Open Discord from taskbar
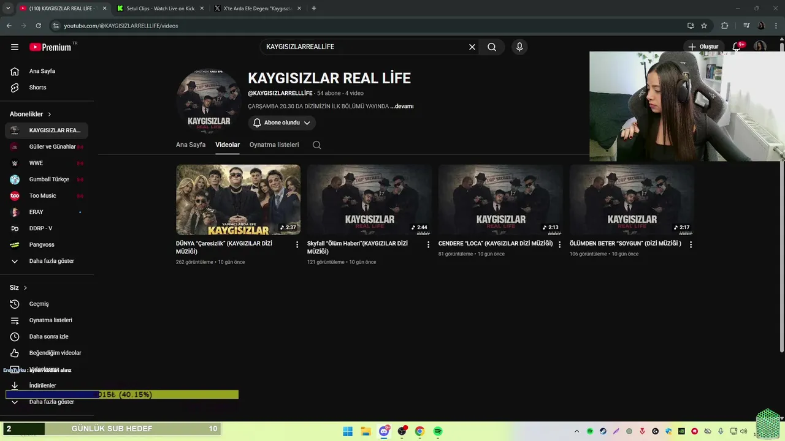785x441 pixels. point(384,431)
